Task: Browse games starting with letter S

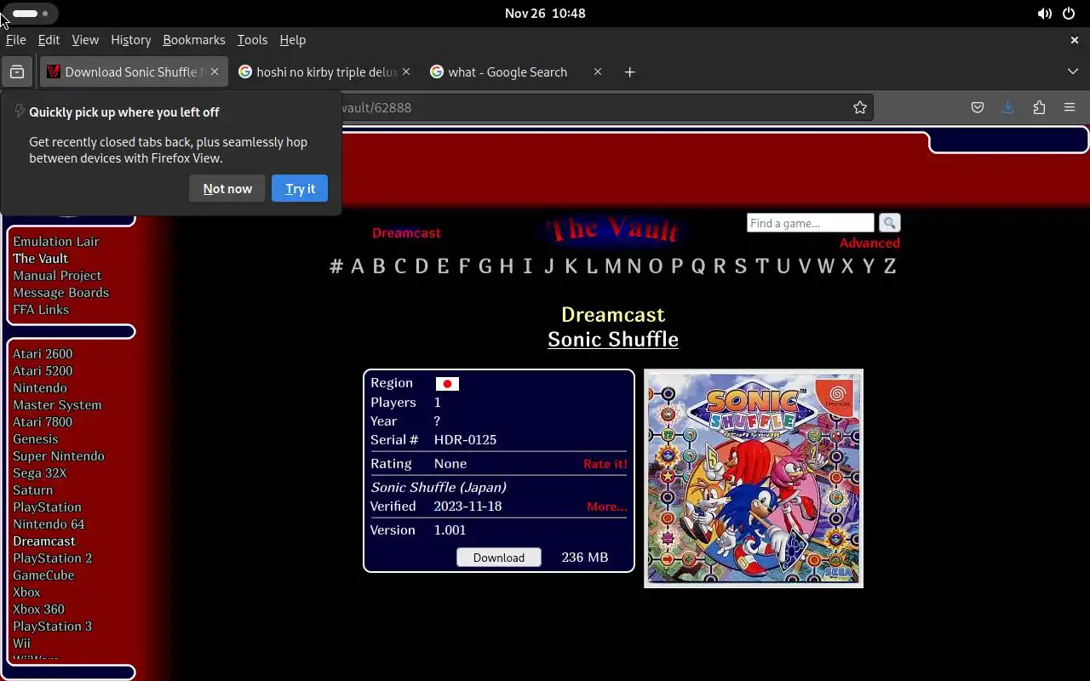Action: [x=740, y=266]
